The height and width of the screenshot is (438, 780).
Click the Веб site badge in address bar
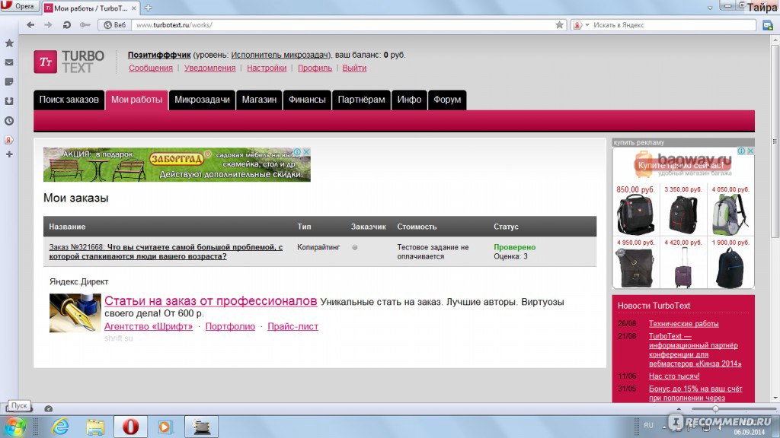pyautogui.click(x=114, y=25)
